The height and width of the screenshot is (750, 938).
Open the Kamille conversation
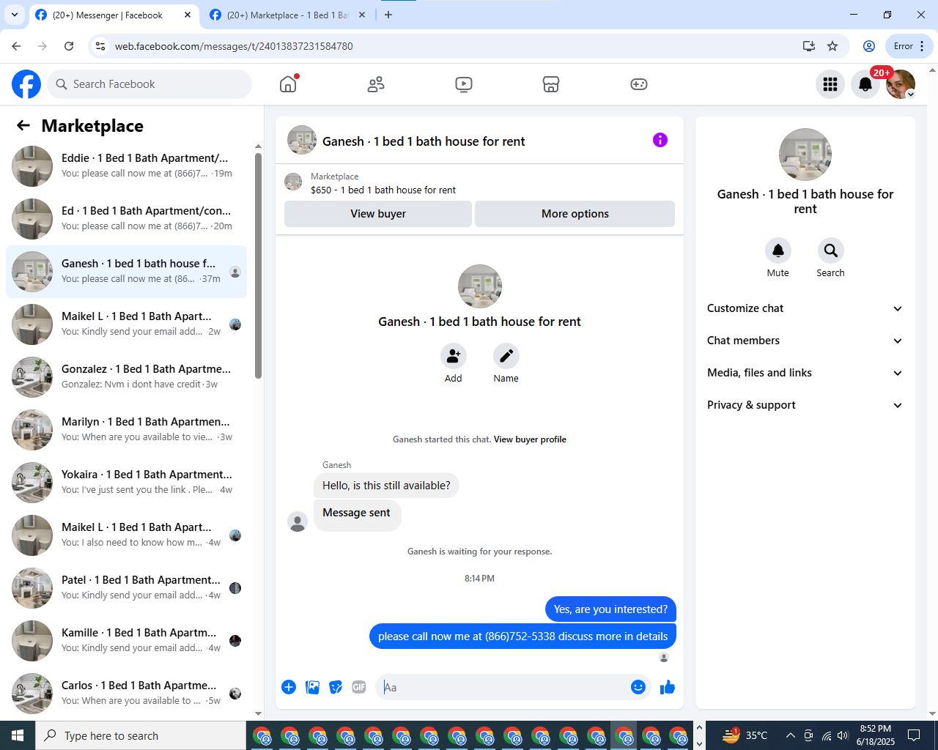pyautogui.click(x=126, y=640)
